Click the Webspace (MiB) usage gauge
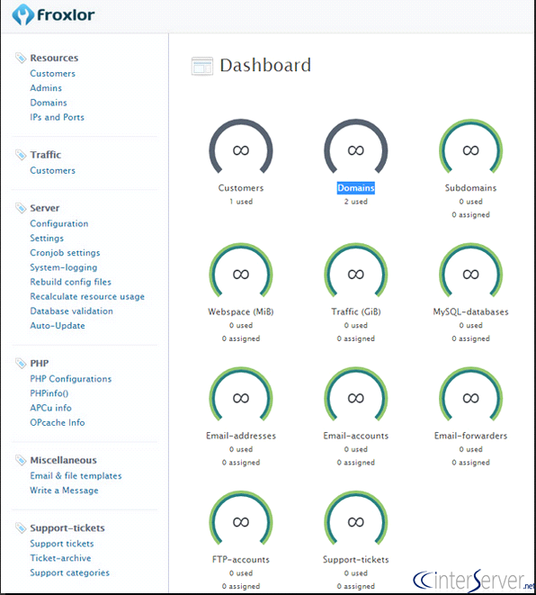 (241, 271)
